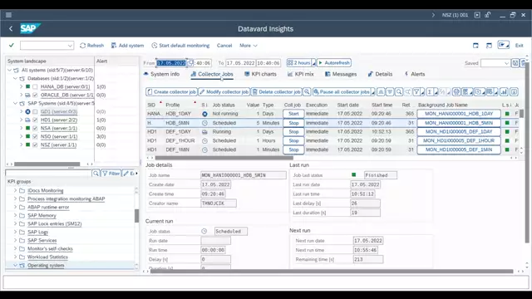Expand the HD1 tree node
This screenshot has width=532, height=299.
[21, 120]
